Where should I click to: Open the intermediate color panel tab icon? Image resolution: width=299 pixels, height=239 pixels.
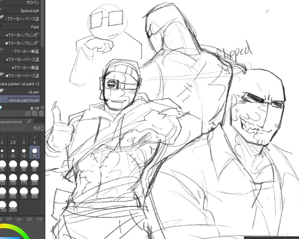pos(29,219)
